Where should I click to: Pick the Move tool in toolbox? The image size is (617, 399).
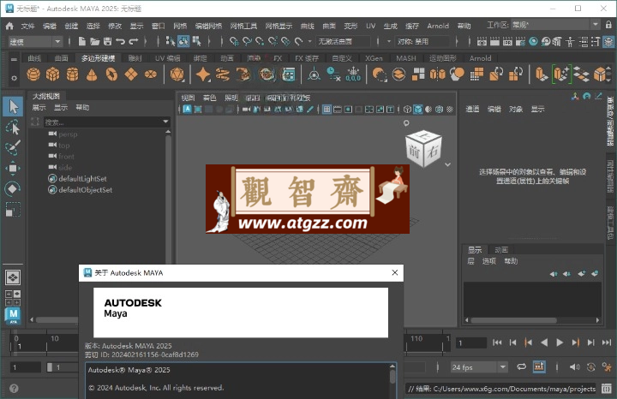pos(13,169)
